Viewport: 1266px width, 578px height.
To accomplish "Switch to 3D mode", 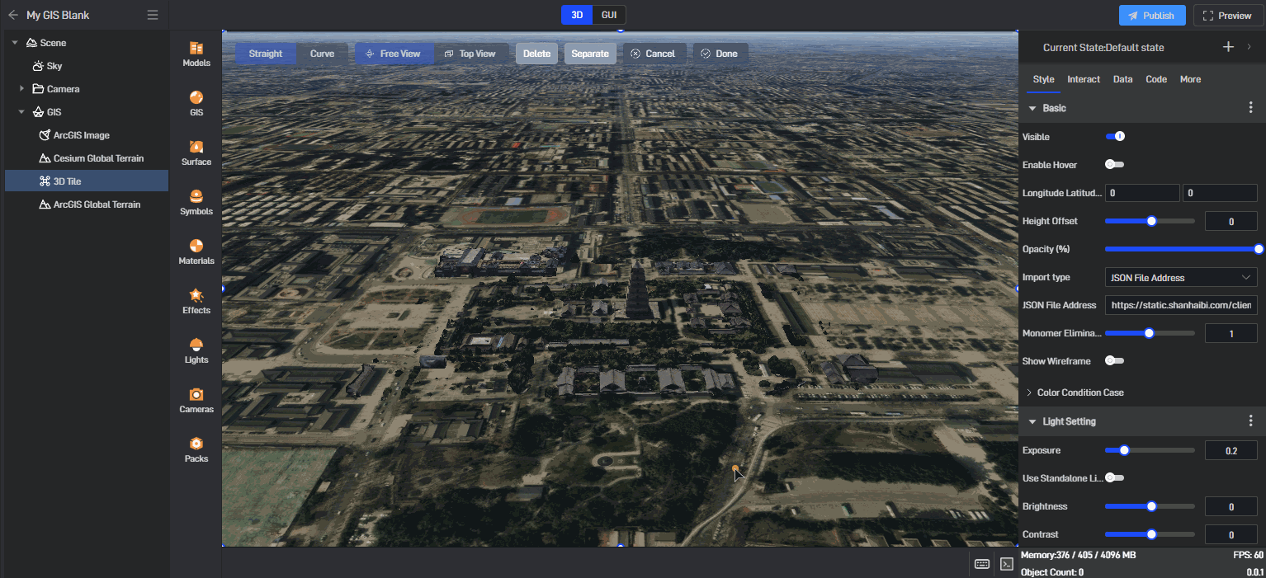I will pyautogui.click(x=577, y=15).
